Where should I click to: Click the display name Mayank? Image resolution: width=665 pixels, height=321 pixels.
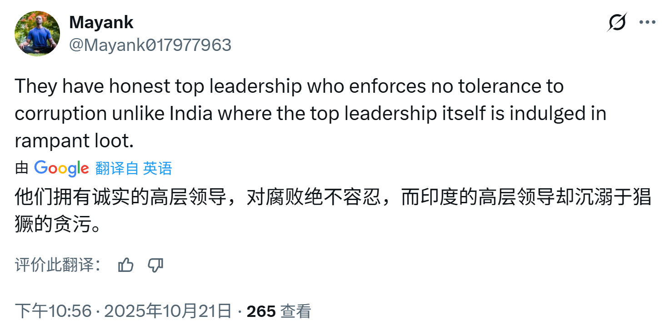(x=101, y=22)
